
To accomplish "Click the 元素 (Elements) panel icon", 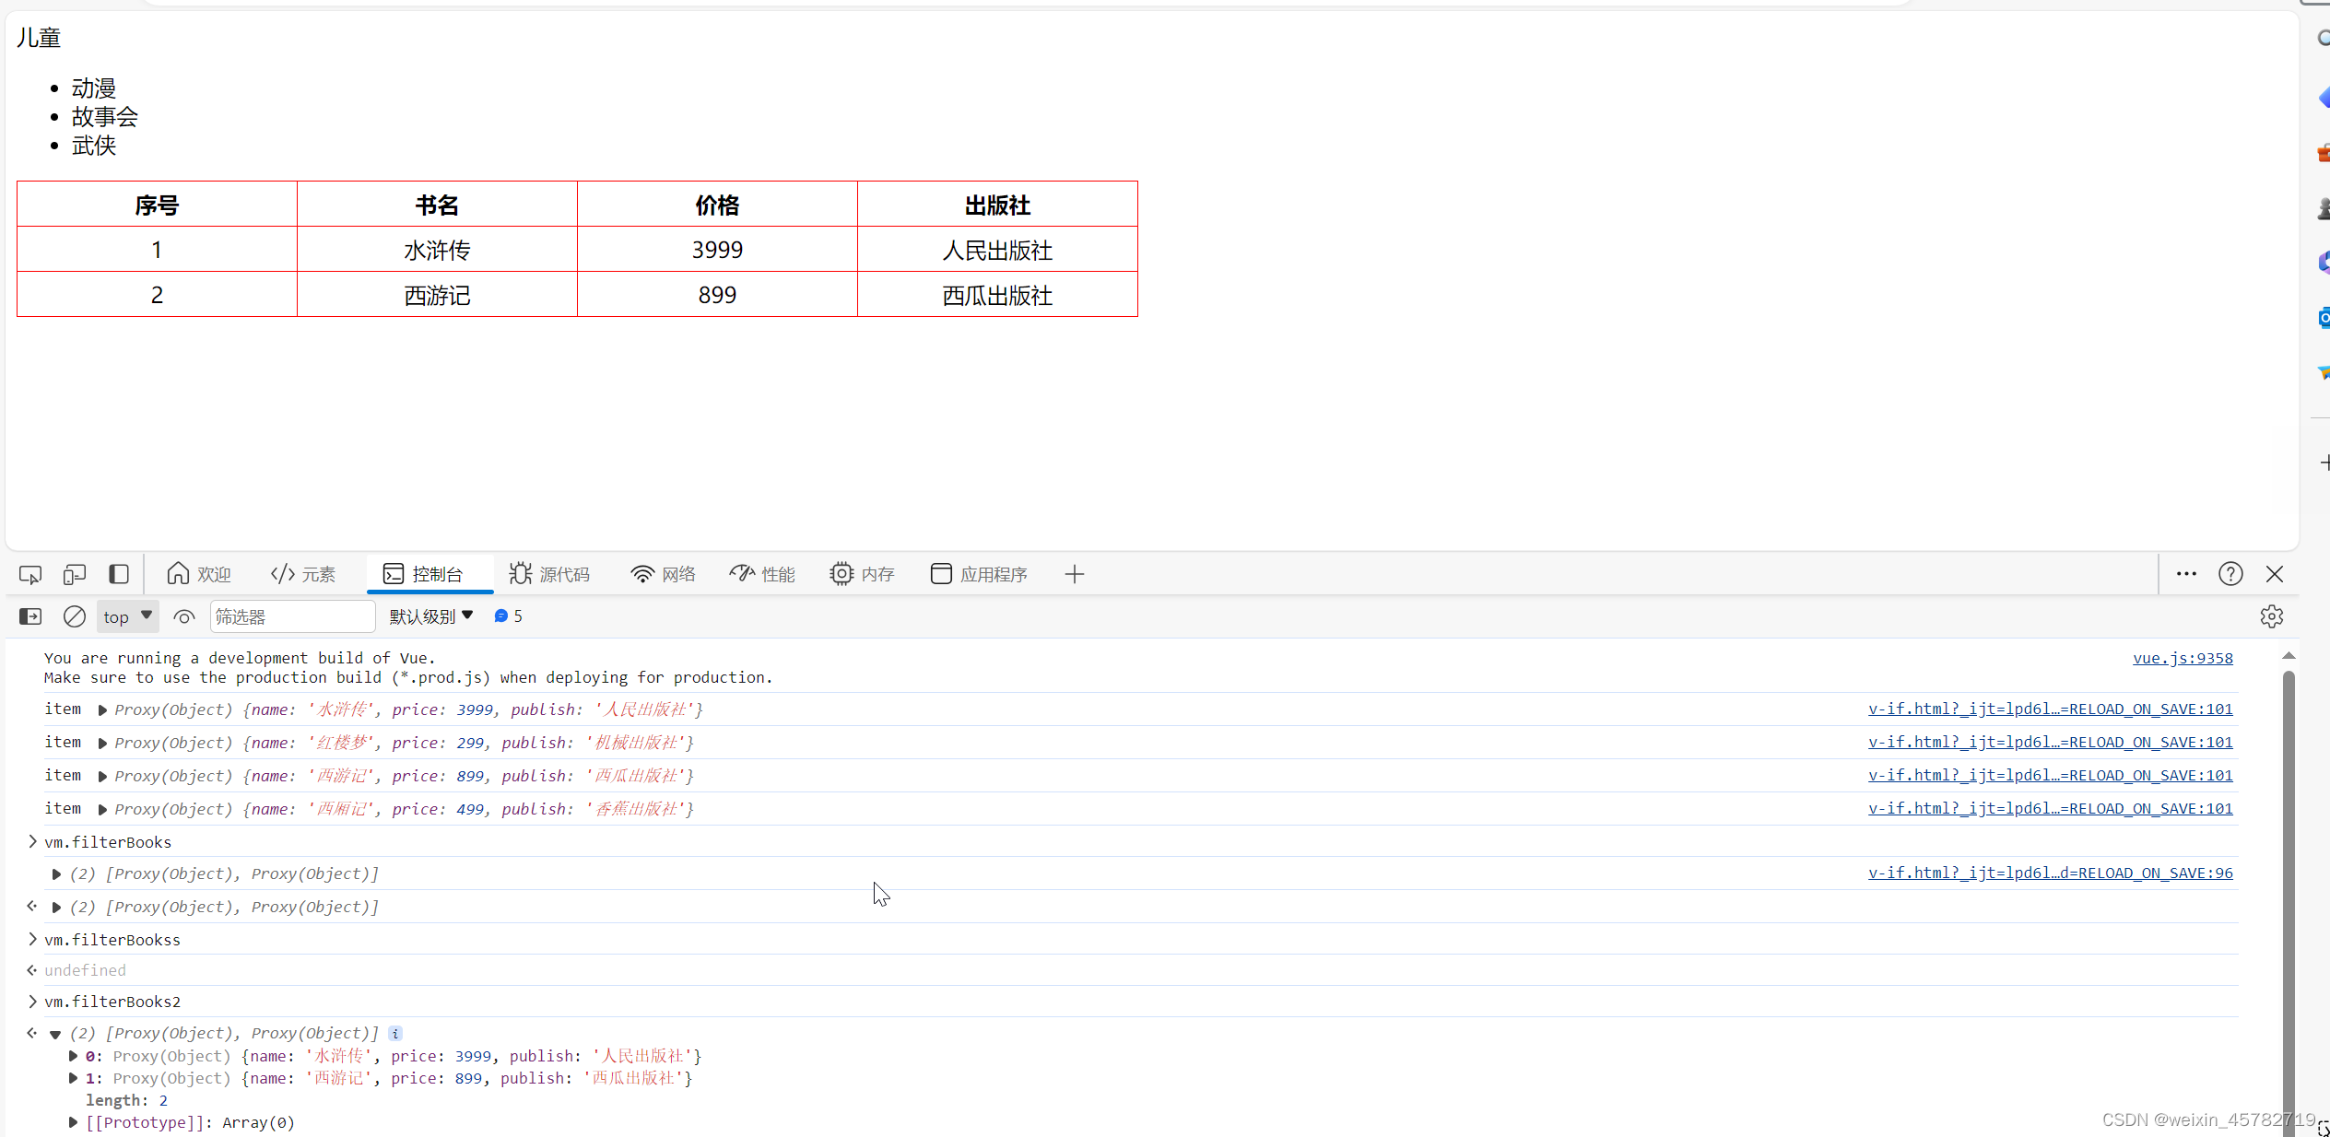I will 308,574.
